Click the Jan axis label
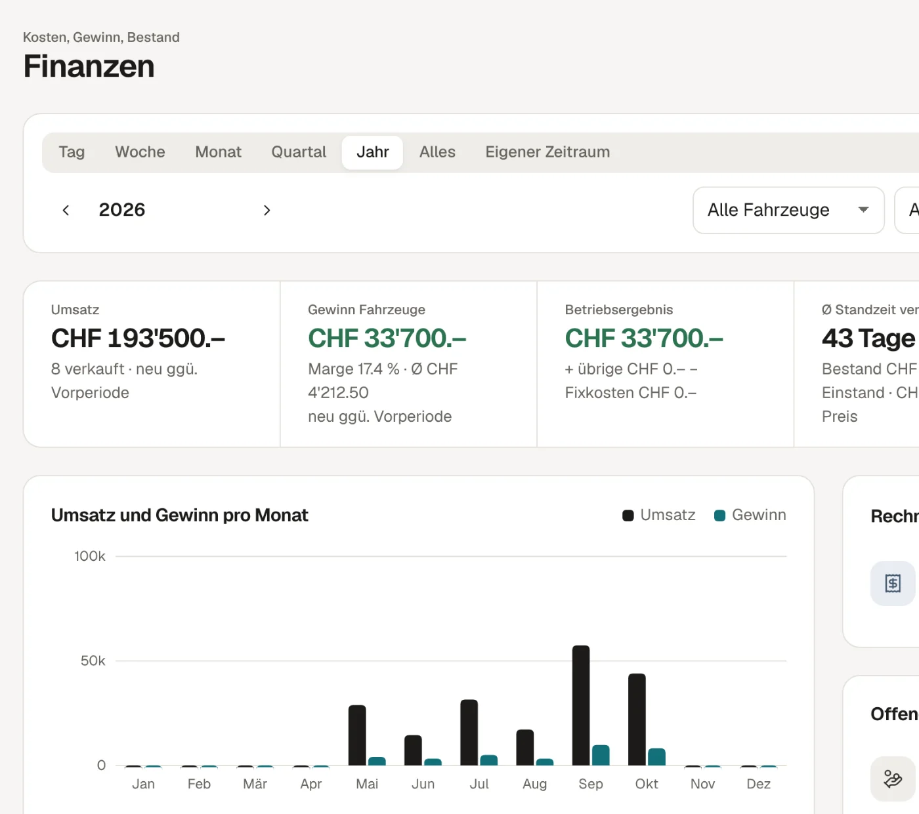The height and width of the screenshot is (814, 919). coord(143,784)
